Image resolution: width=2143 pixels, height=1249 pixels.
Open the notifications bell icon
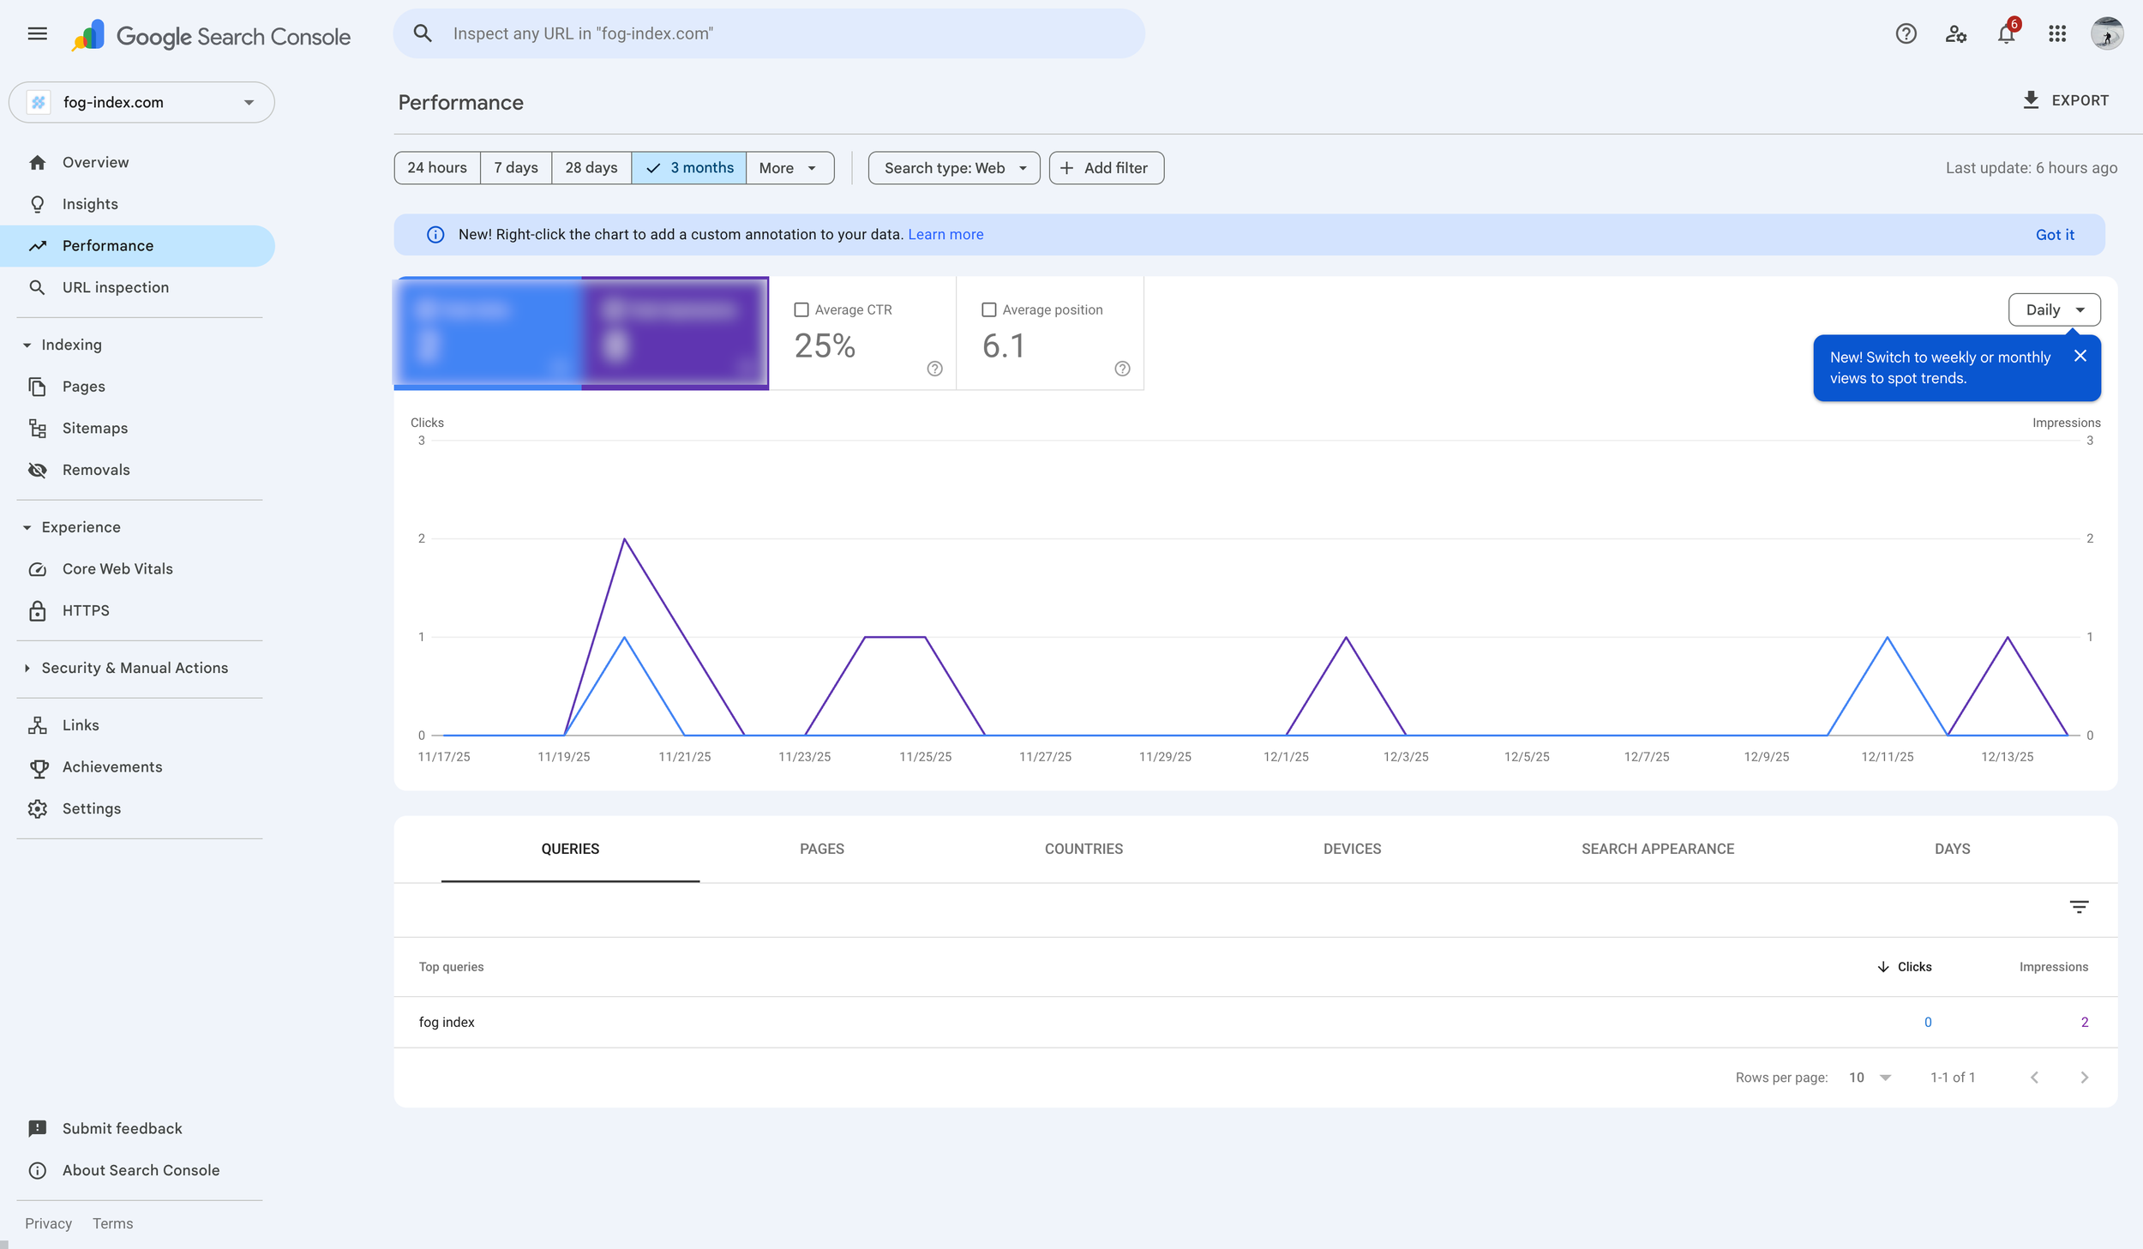pos(2006,33)
